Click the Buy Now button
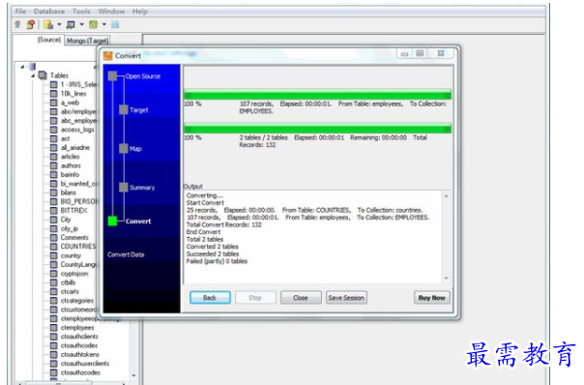Viewport: 584px width, 385px height. pyautogui.click(x=431, y=298)
